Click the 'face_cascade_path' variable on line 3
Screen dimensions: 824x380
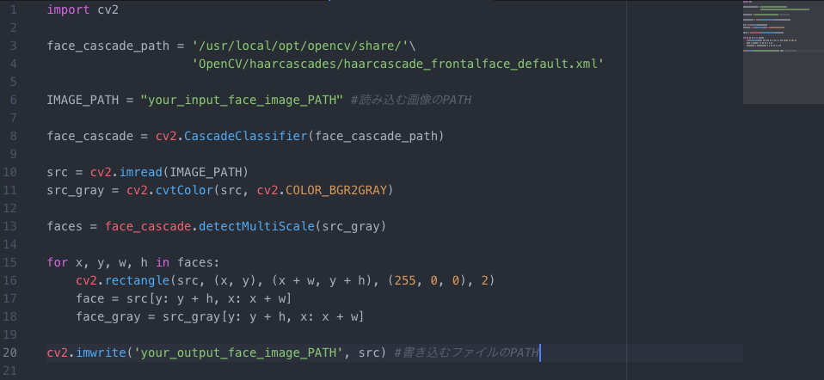108,46
